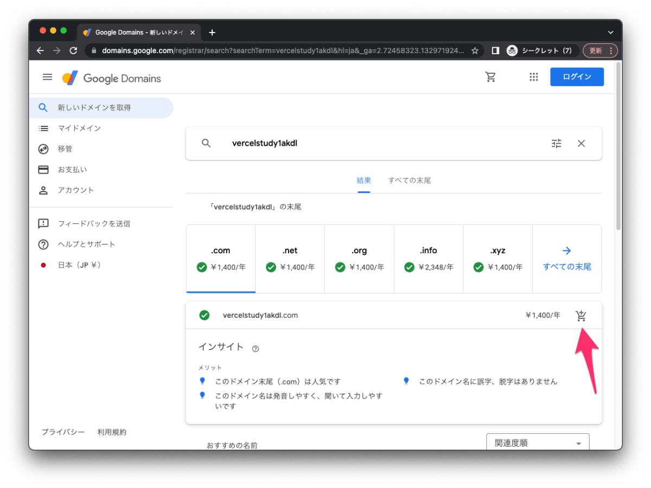This screenshot has height=488, width=651.
Task: Click the ログイン button
Action: 577,77
